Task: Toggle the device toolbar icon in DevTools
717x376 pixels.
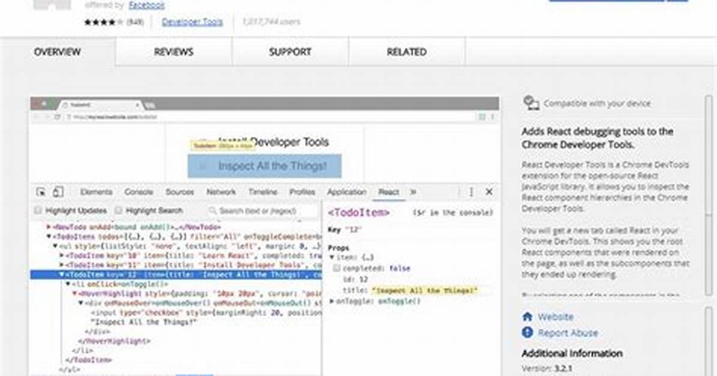Action: point(58,192)
